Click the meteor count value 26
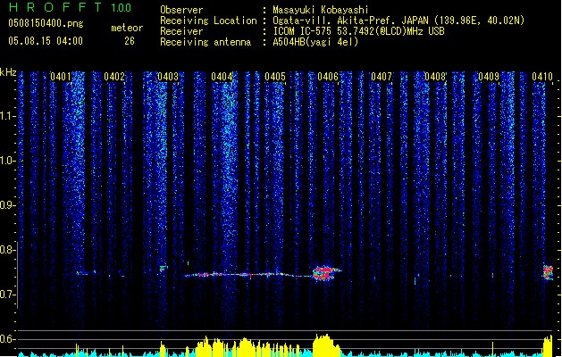 (x=130, y=41)
